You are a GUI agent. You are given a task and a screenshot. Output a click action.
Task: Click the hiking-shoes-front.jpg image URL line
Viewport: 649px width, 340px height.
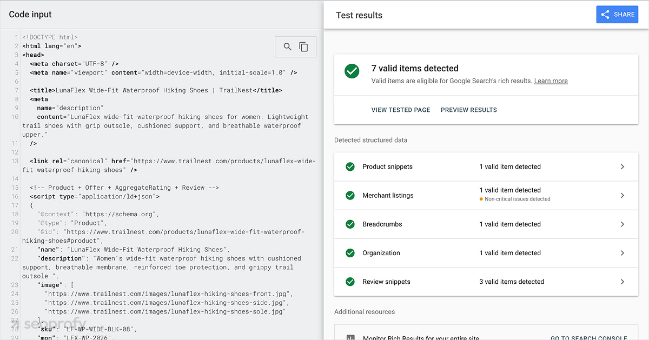pyautogui.click(x=169, y=294)
